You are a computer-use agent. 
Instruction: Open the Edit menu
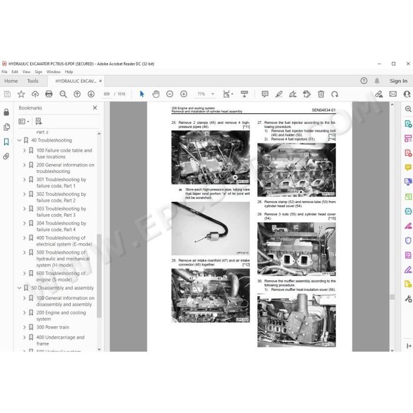point(15,71)
